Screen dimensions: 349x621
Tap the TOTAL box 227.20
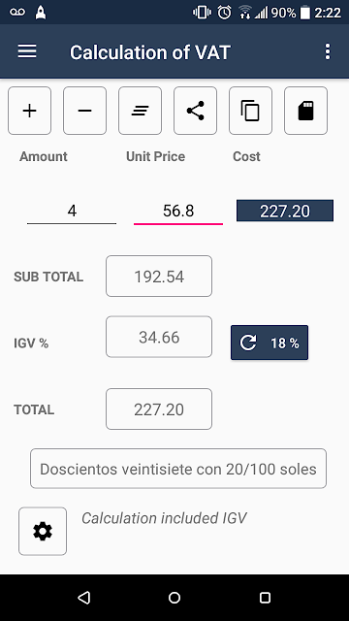point(159,409)
